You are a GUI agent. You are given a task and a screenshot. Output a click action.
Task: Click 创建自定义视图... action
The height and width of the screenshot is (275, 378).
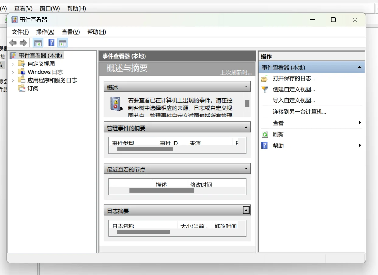pyautogui.click(x=294, y=89)
